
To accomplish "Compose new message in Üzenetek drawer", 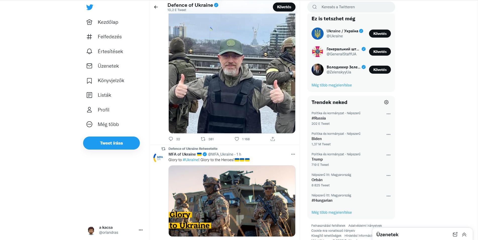I will click(455, 234).
